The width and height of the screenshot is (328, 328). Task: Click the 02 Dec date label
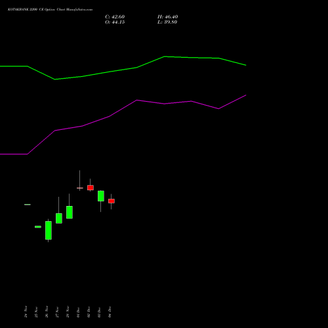(x=89, y=312)
